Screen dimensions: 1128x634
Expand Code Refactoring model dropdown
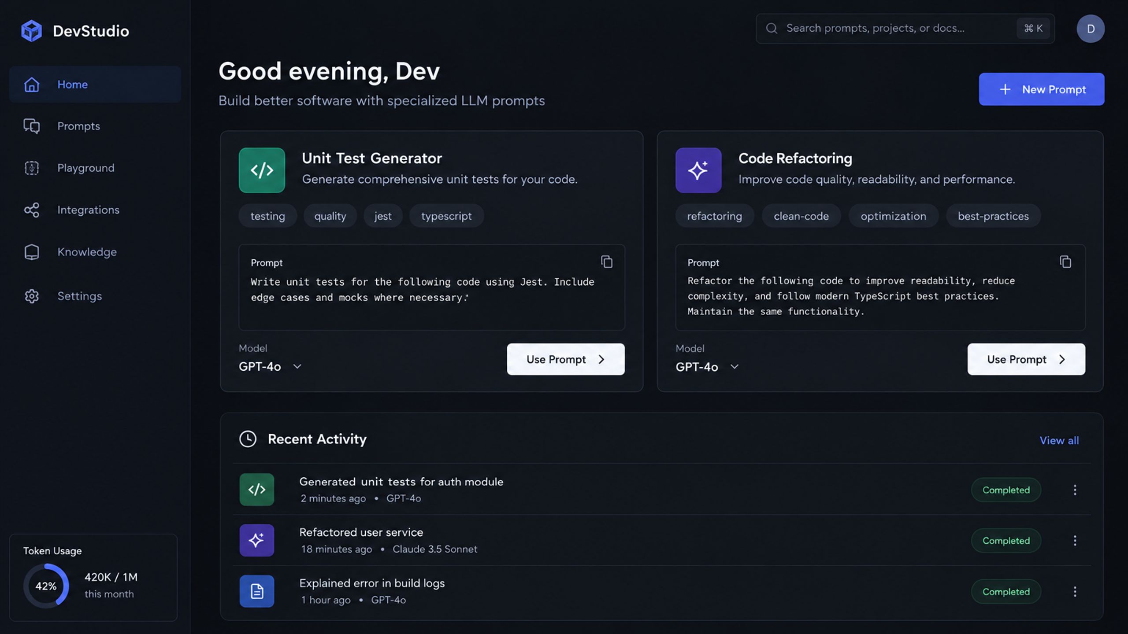707,367
